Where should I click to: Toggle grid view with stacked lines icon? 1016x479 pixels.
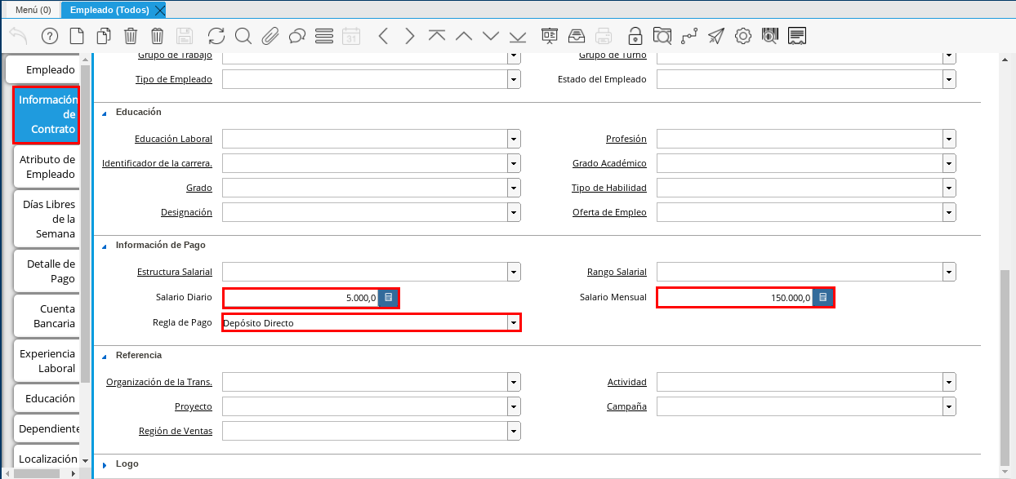tap(324, 36)
